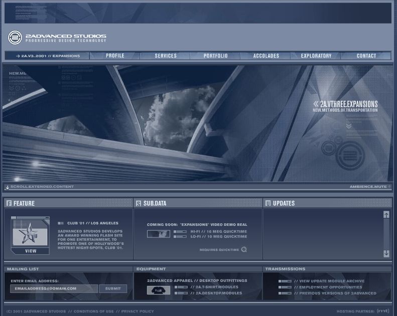
Task: Click the Requires QuickTime text link
Action: coord(219,249)
